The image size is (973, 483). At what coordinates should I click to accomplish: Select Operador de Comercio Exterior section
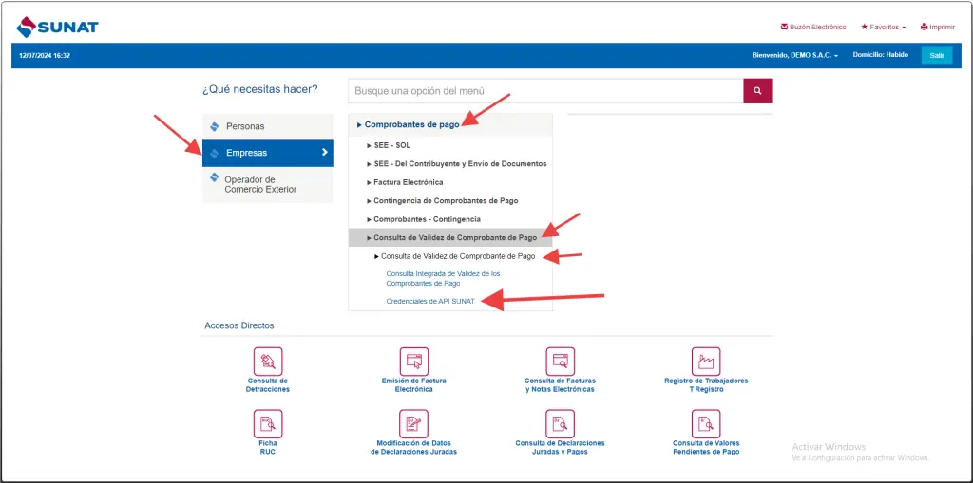pyautogui.click(x=267, y=185)
